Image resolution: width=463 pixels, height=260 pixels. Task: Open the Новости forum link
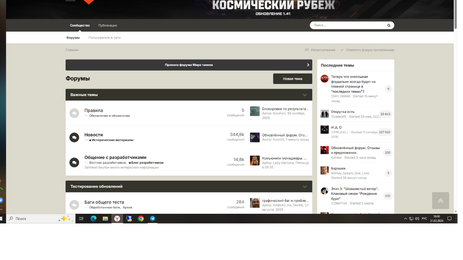[x=94, y=135]
